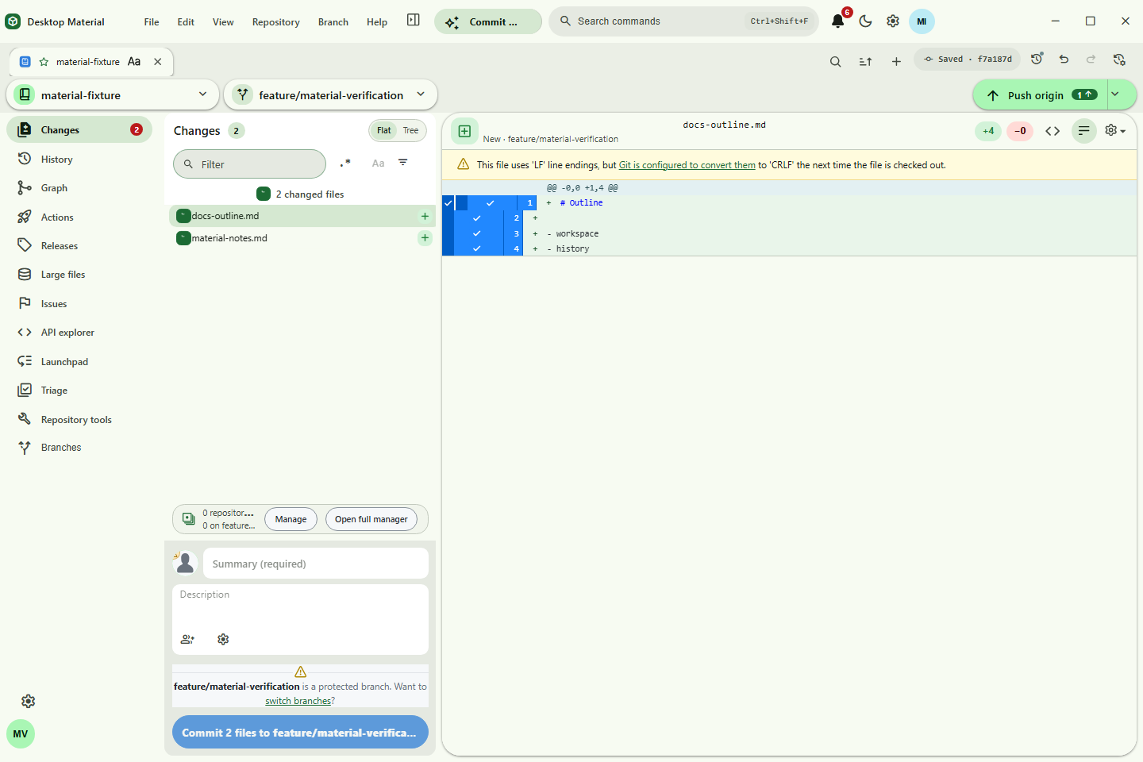This screenshot has width=1143, height=762.
Task: Open the Triage section
Action: [x=79, y=391]
